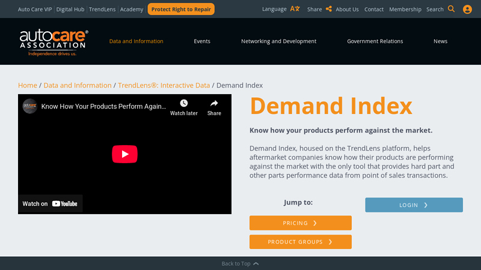This screenshot has height=270, width=481.
Task: Jump to PRODUCT GROUPS section
Action: [x=300, y=242]
